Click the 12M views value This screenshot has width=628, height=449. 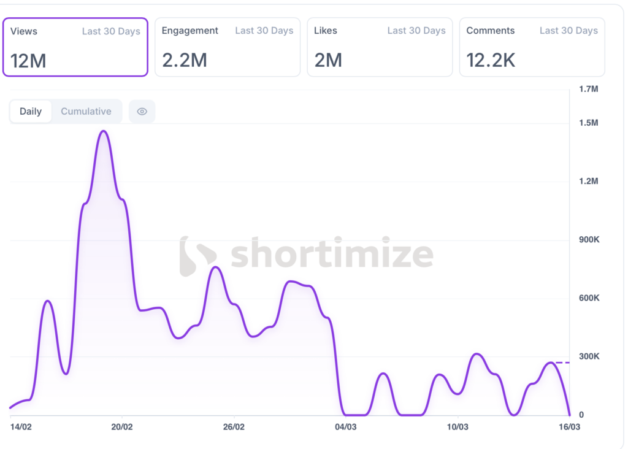[x=28, y=61]
